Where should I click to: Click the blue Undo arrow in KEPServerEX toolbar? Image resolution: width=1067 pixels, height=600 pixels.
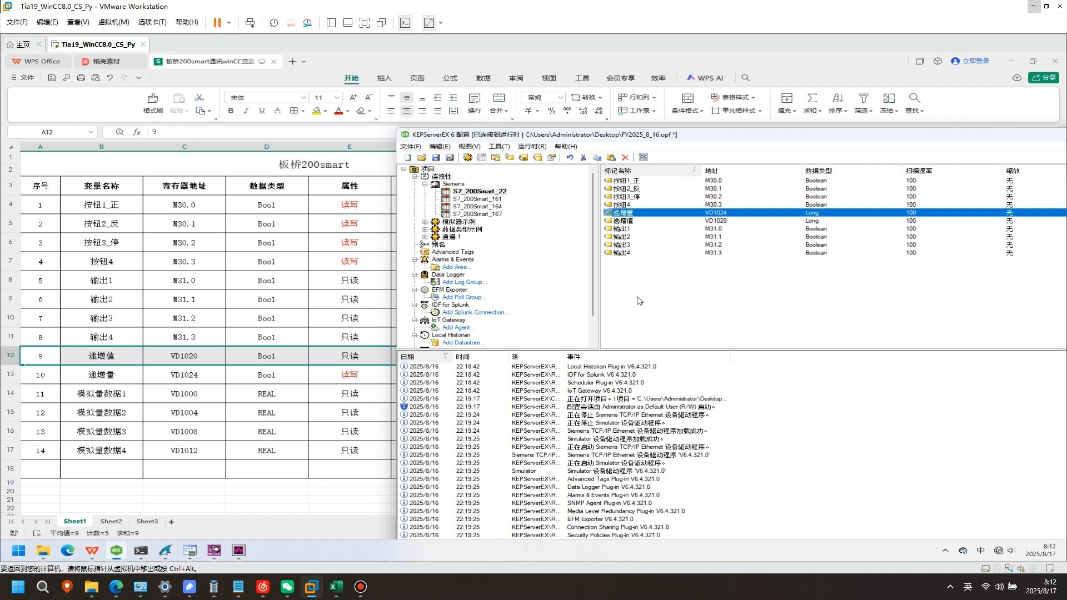[x=570, y=158]
